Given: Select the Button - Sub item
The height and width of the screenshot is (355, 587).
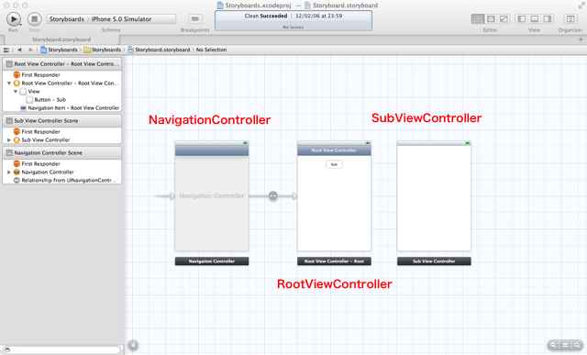Looking at the screenshot, I should point(50,100).
